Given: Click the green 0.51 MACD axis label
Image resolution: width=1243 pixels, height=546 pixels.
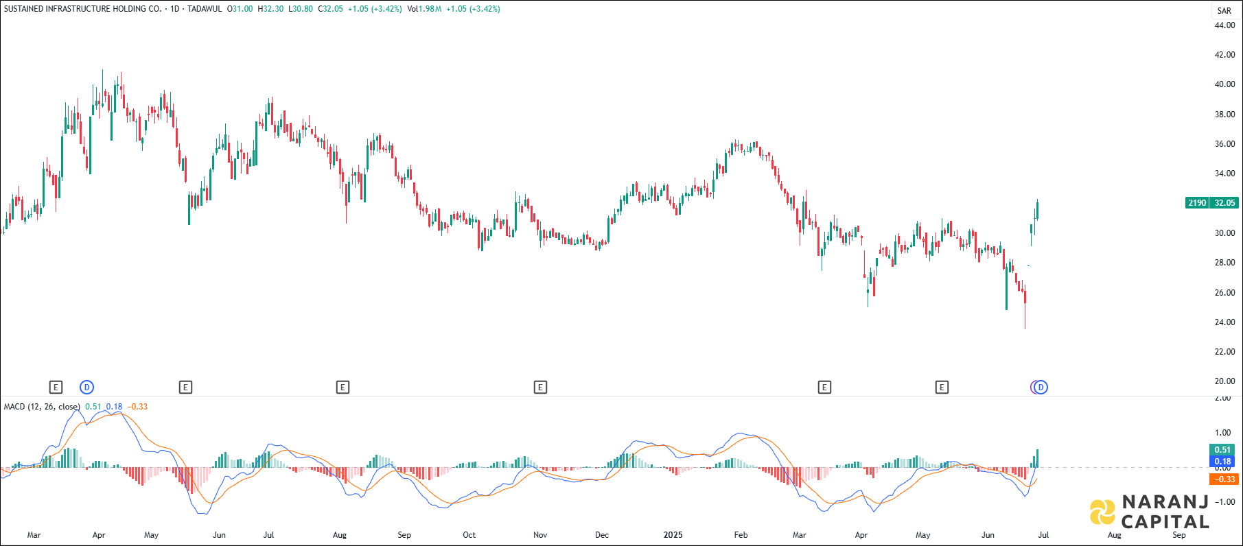Looking at the screenshot, I should 1222,450.
